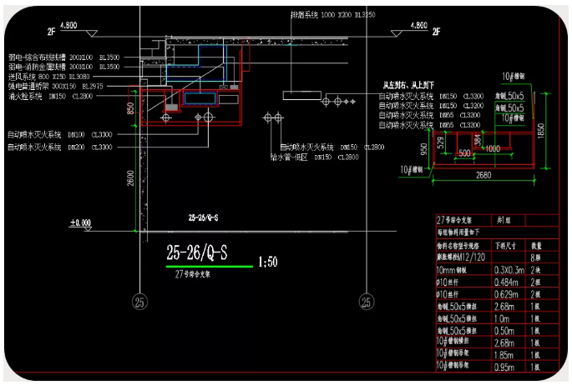Select the 384 dimension value
The width and height of the screenshot is (572, 385).
point(478,139)
